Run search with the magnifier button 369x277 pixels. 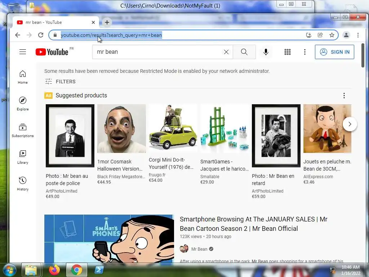point(244,52)
